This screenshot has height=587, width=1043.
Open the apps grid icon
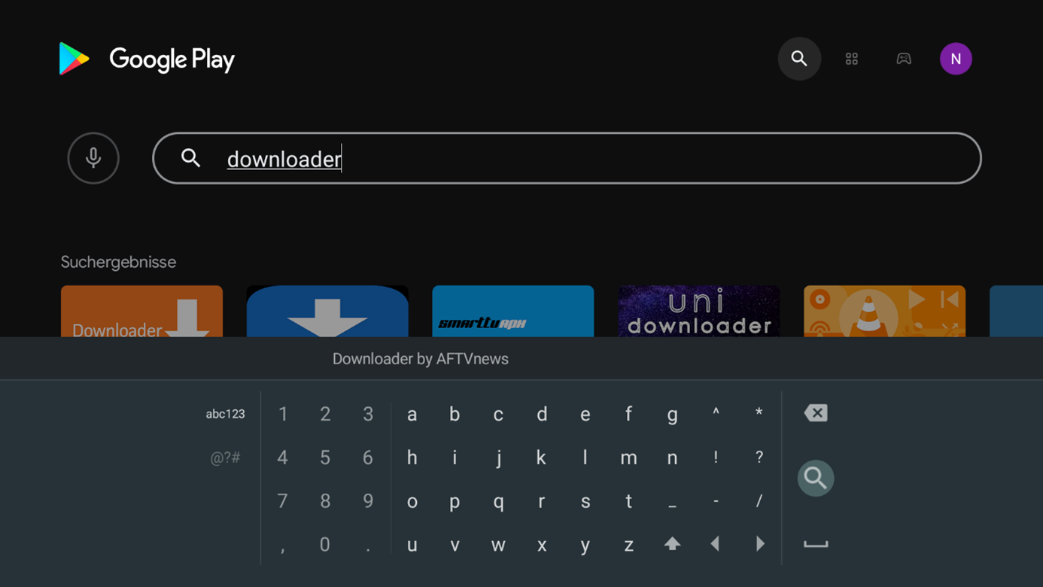coord(852,59)
